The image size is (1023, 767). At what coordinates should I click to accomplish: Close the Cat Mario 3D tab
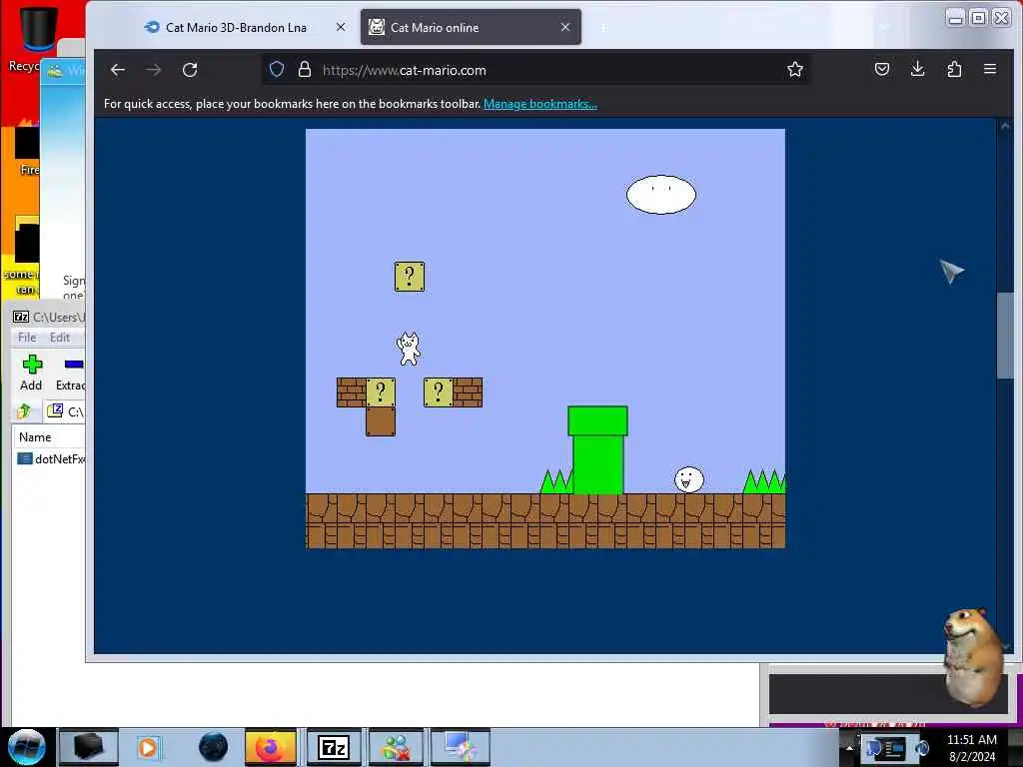(x=341, y=27)
